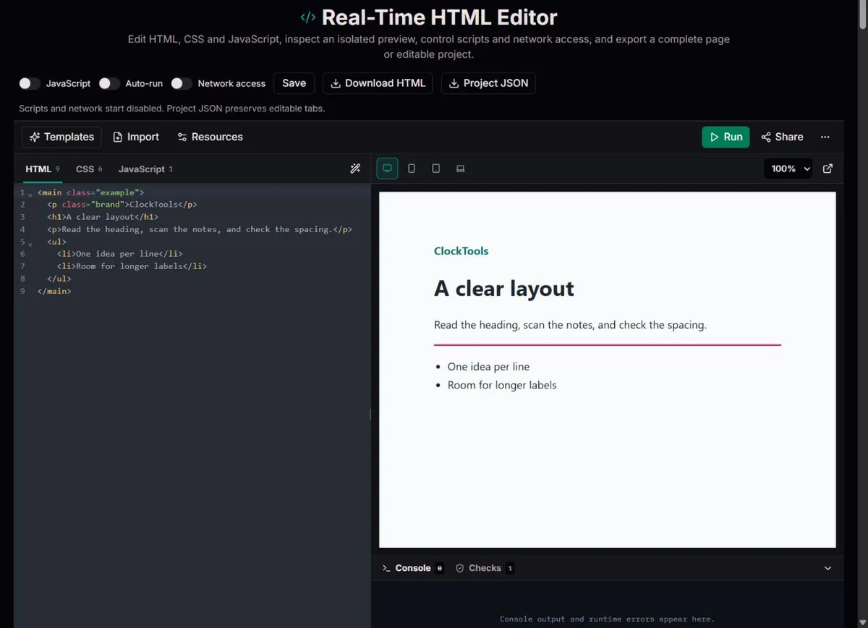Open the Checks tab
Image resolution: width=868 pixels, height=628 pixels.
pos(484,568)
